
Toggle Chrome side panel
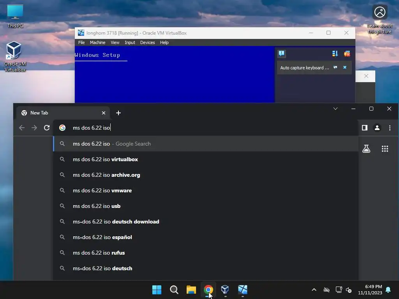coord(365,128)
